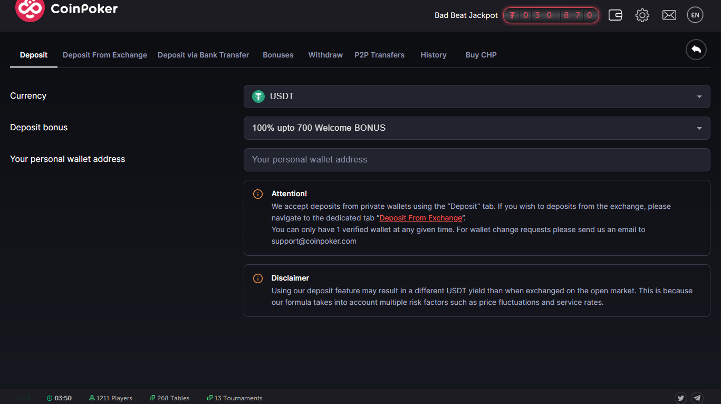
Task: Open the Withdraw tab
Action: (x=325, y=55)
